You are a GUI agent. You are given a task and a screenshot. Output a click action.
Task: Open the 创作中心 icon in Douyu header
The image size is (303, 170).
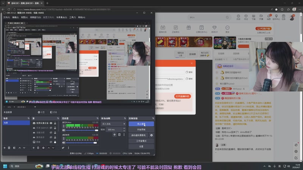click(276, 17)
